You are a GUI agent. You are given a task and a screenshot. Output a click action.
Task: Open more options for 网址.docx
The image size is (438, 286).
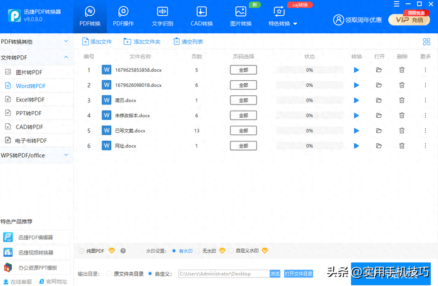(x=425, y=146)
